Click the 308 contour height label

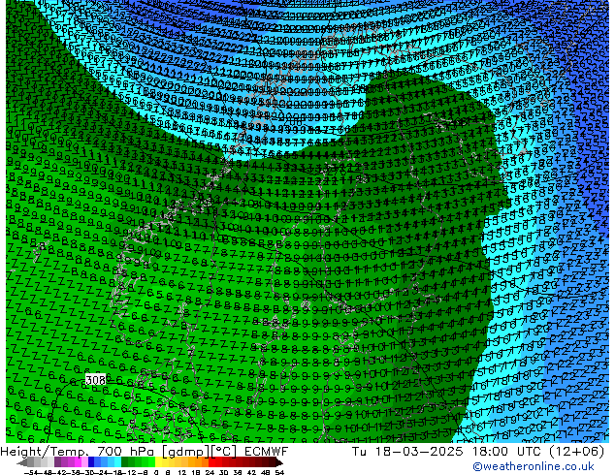pyautogui.click(x=95, y=379)
